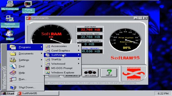Click the red SoftRAM95 brand text
Screen dimensions: 172x96
pos(125,58)
